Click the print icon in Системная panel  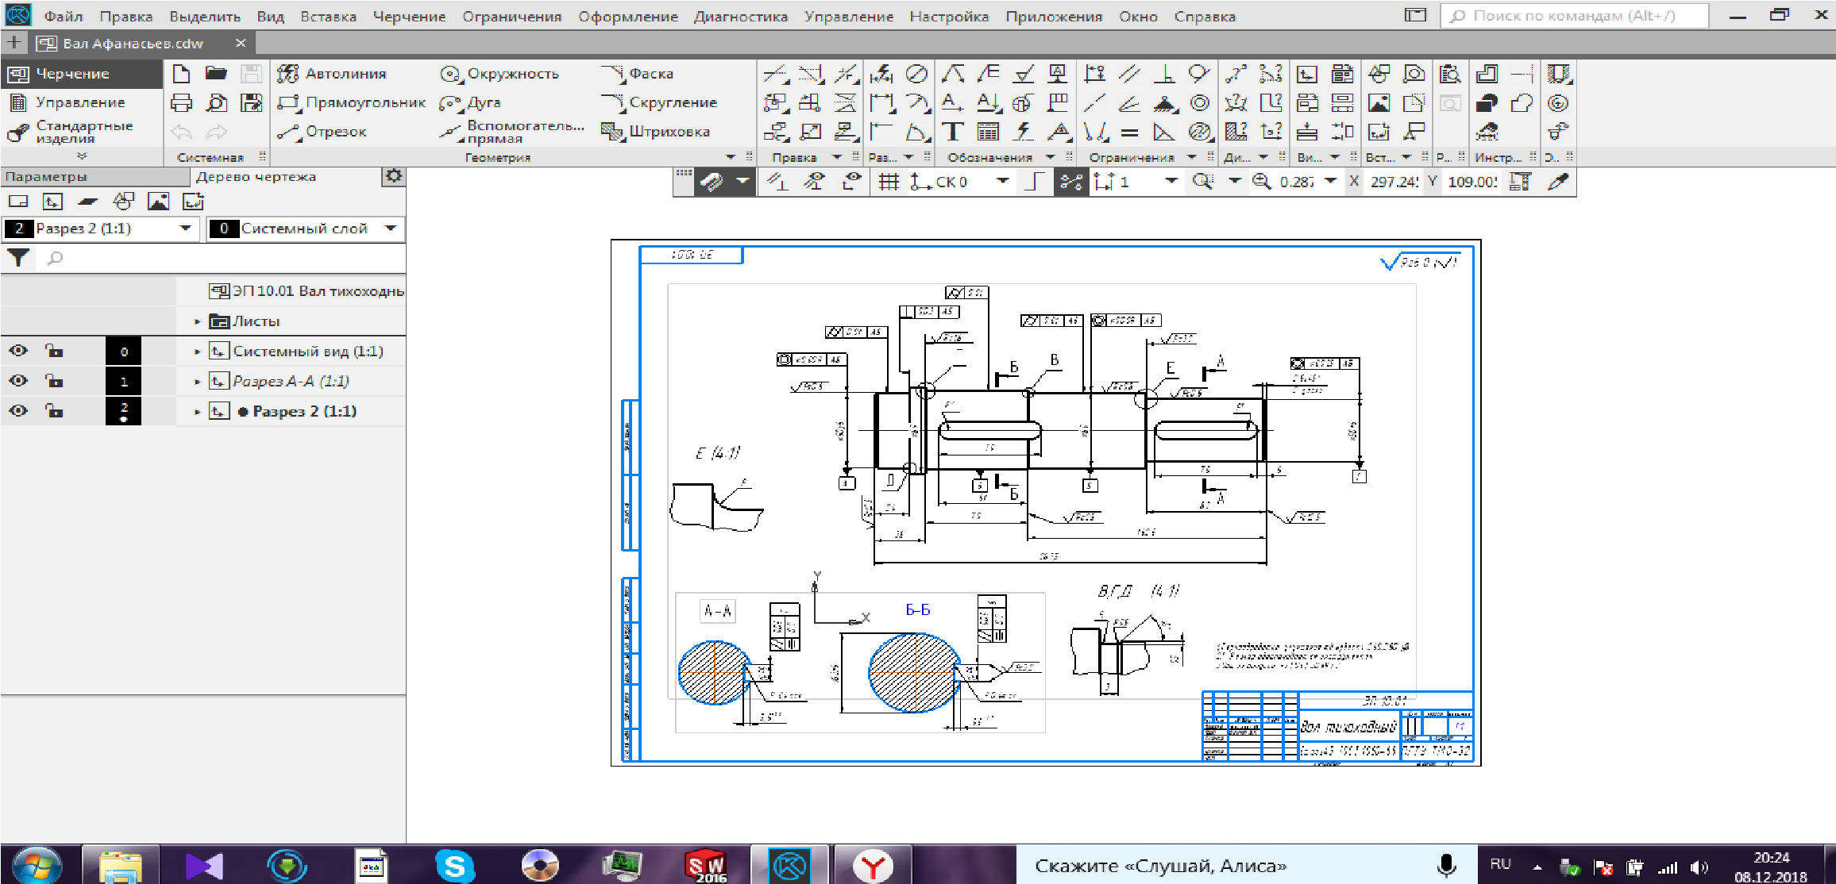(182, 103)
